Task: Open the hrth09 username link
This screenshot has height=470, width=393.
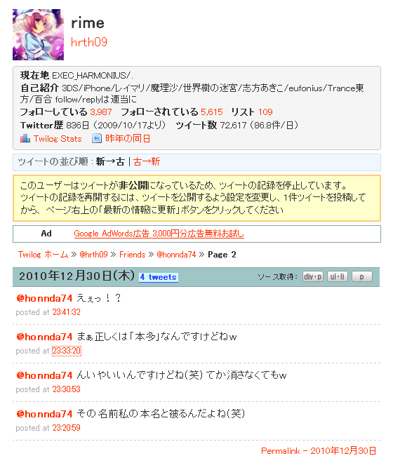Action: click(89, 42)
